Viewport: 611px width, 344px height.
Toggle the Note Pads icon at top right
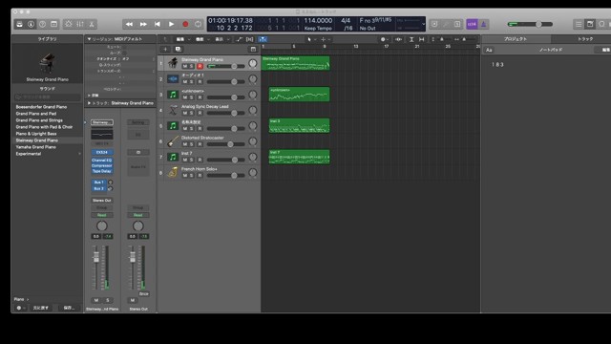(590, 24)
